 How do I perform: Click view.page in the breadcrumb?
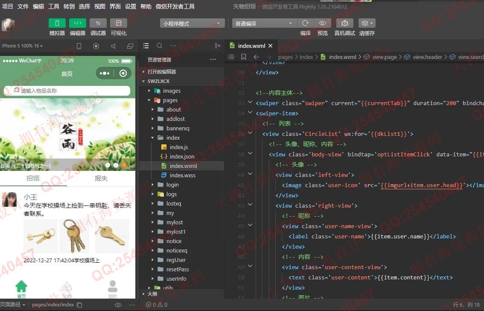385,57
